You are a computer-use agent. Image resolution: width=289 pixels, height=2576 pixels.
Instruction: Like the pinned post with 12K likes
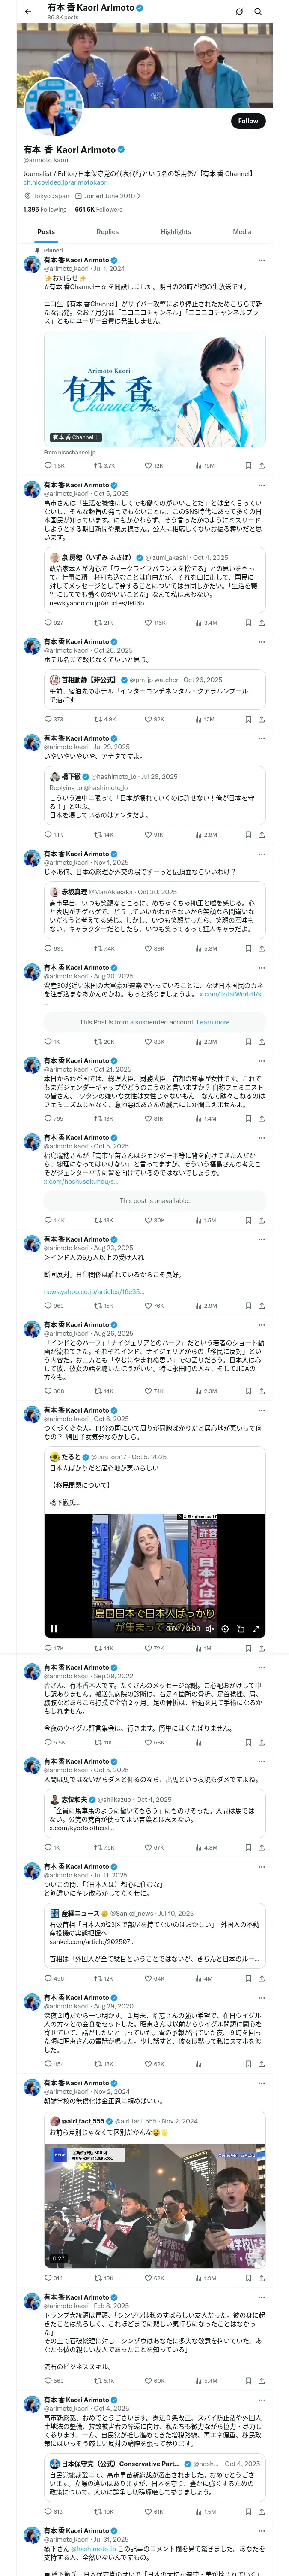[149, 465]
